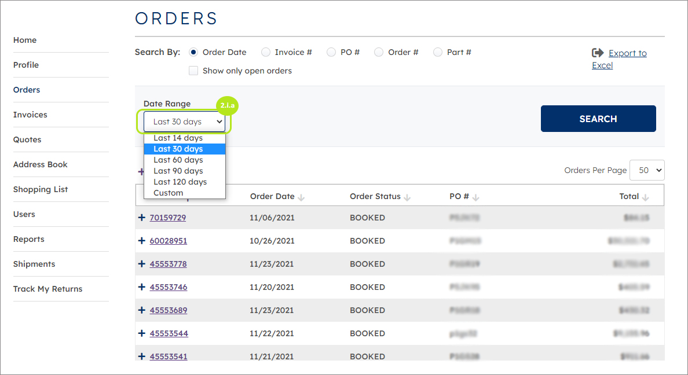Open Shopping List in sidebar
Image resolution: width=688 pixels, height=375 pixels.
tap(41, 189)
